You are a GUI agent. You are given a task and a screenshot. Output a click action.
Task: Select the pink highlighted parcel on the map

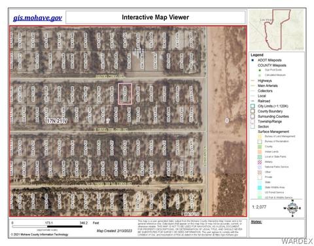click(125, 94)
